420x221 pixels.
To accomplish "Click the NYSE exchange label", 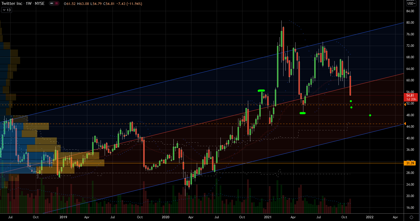I will click(40, 4).
